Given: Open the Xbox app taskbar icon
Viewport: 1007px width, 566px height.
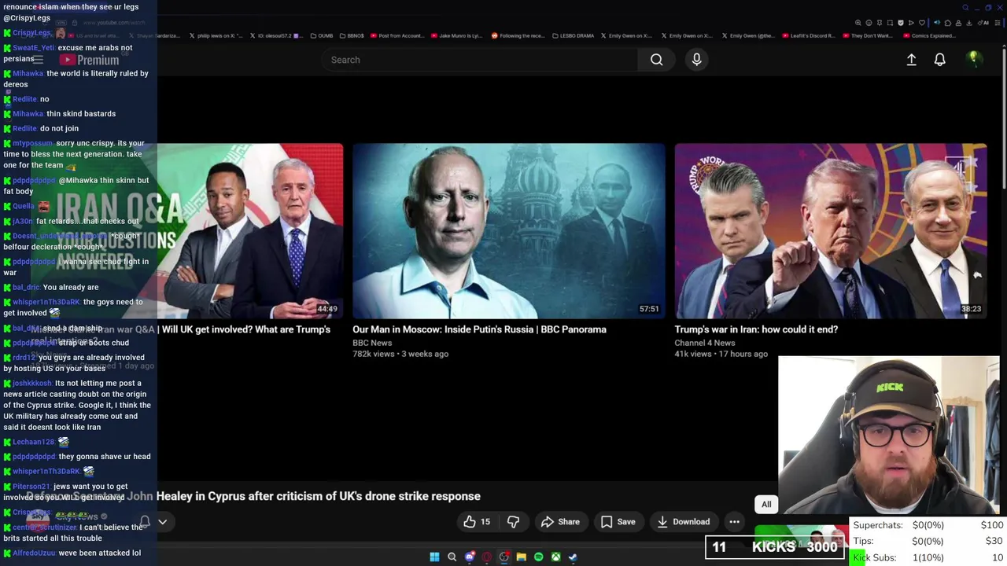Looking at the screenshot, I should pos(555,557).
